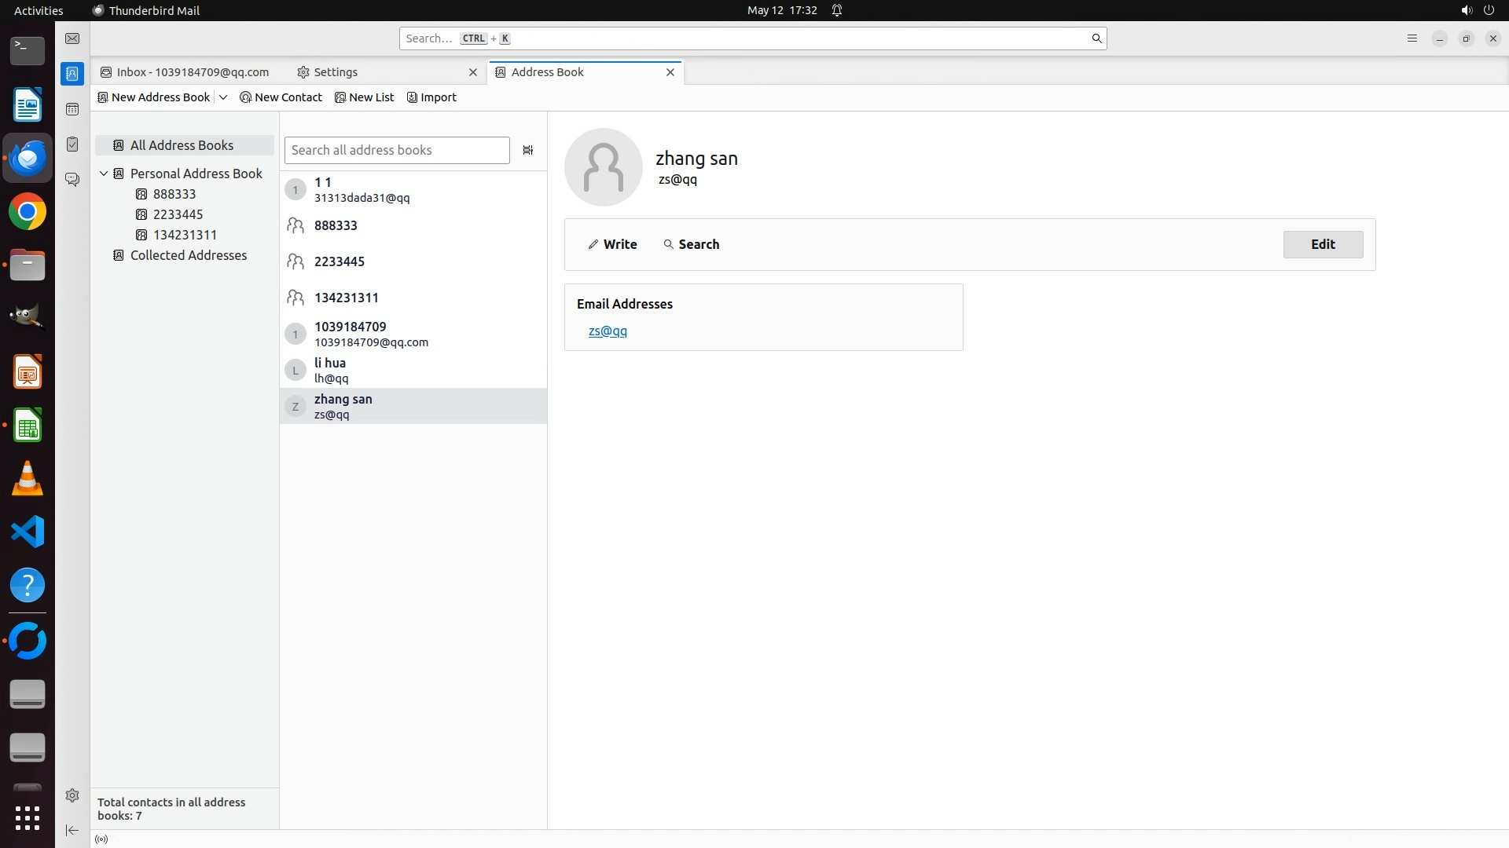Collapse the spaces toolbar

point(72,830)
